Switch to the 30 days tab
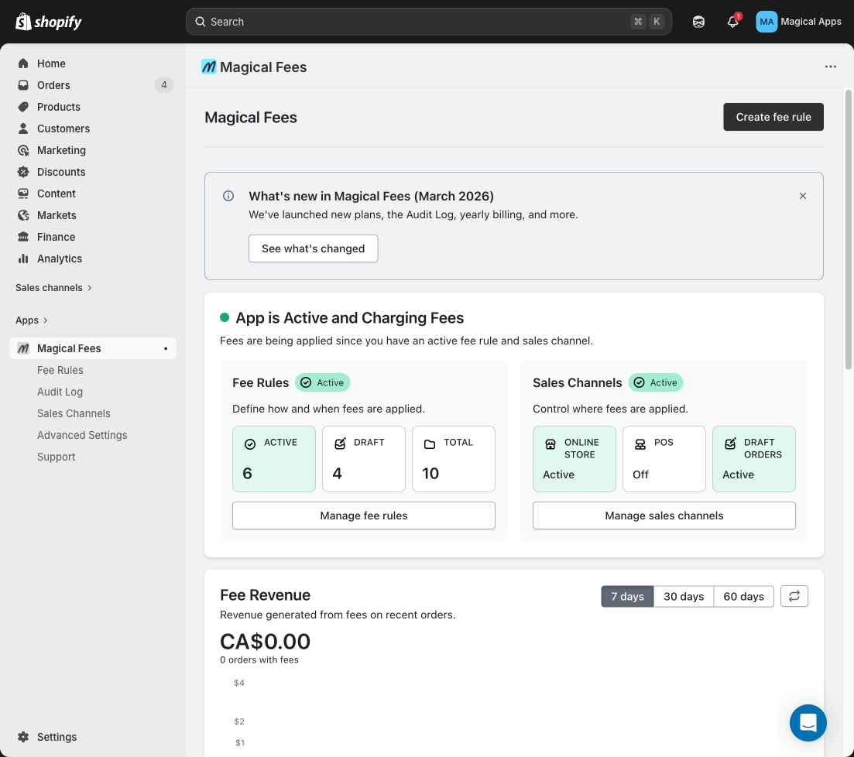 point(684,596)
